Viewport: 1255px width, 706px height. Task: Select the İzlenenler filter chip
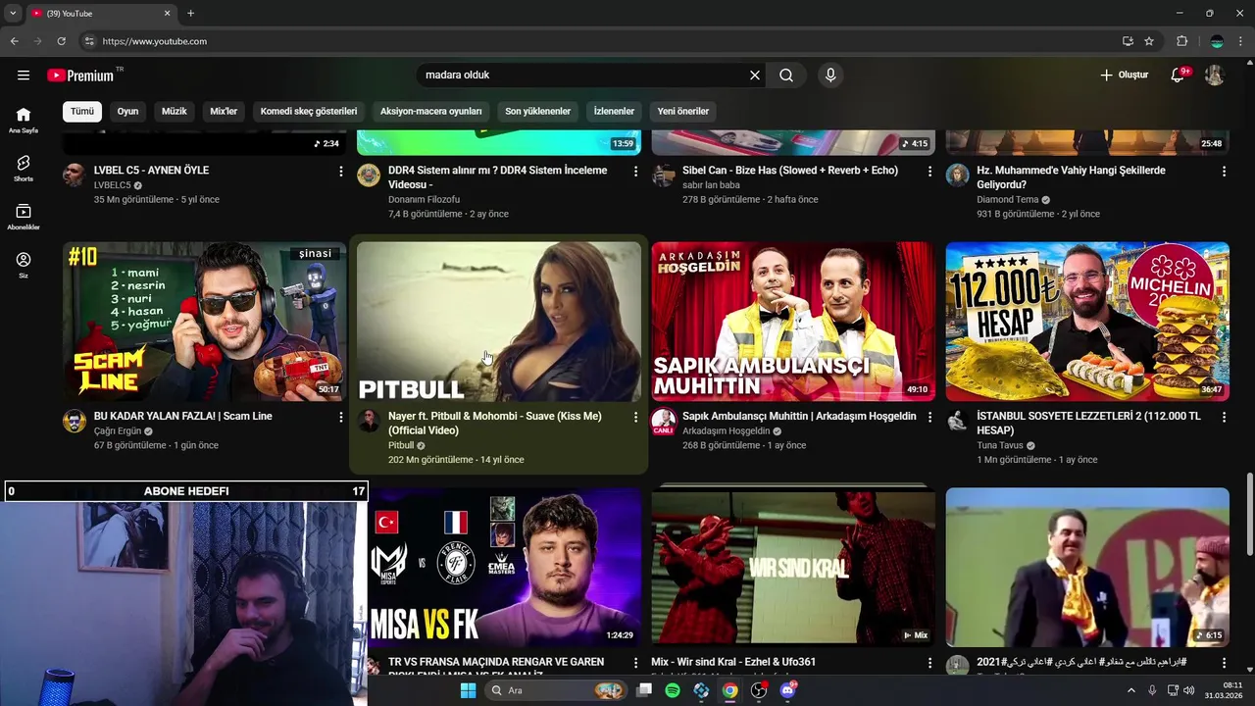(614, 111)
